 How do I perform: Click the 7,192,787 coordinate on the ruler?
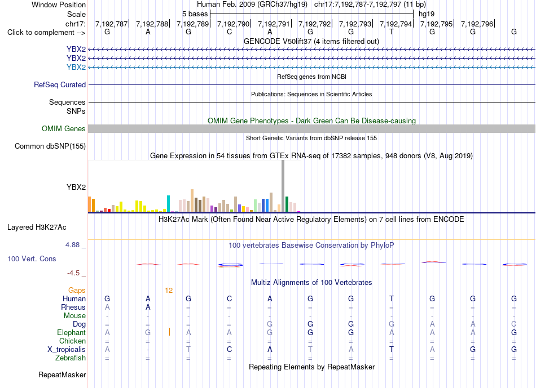pos(111,24)
